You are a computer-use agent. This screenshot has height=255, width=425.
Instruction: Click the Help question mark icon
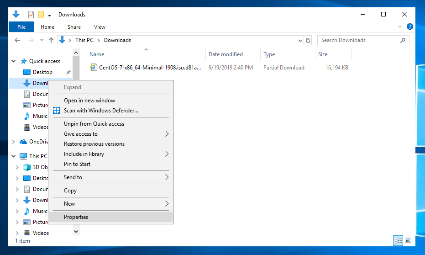tap(410, 27)
